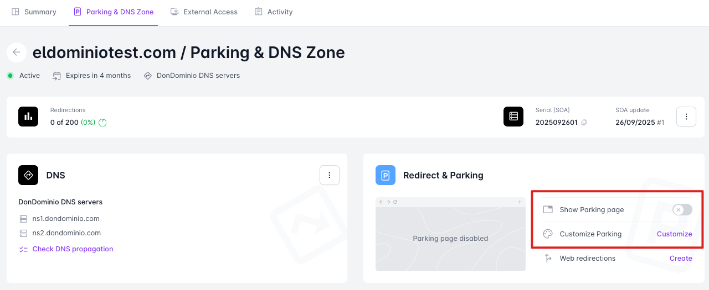The width and height of the screenshot is (709, 290).
Task: Copy the SOA serial number
Action: 584,123
